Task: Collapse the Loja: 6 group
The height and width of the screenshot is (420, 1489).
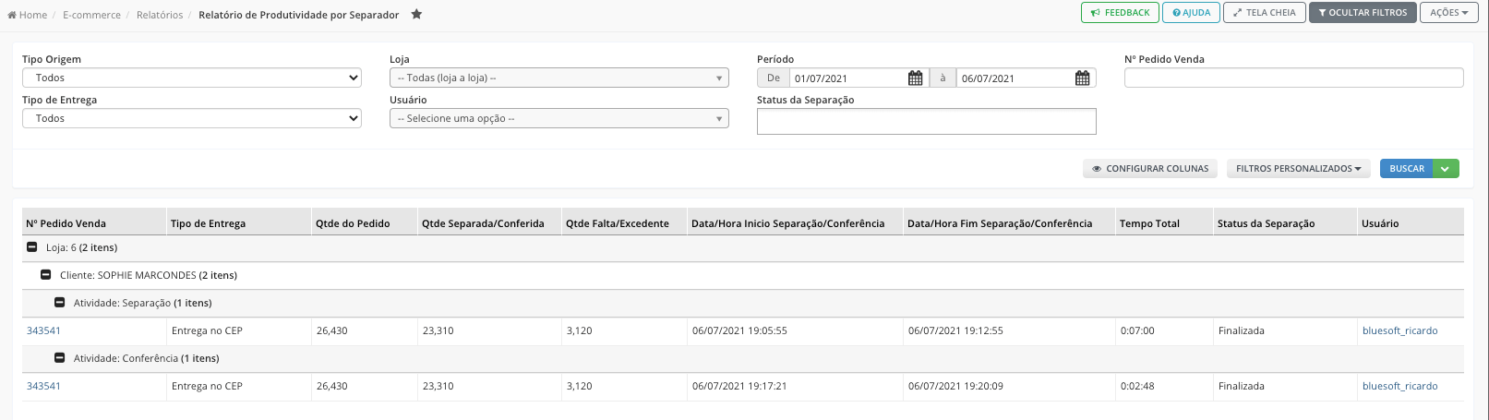Action: pos(32,247)
